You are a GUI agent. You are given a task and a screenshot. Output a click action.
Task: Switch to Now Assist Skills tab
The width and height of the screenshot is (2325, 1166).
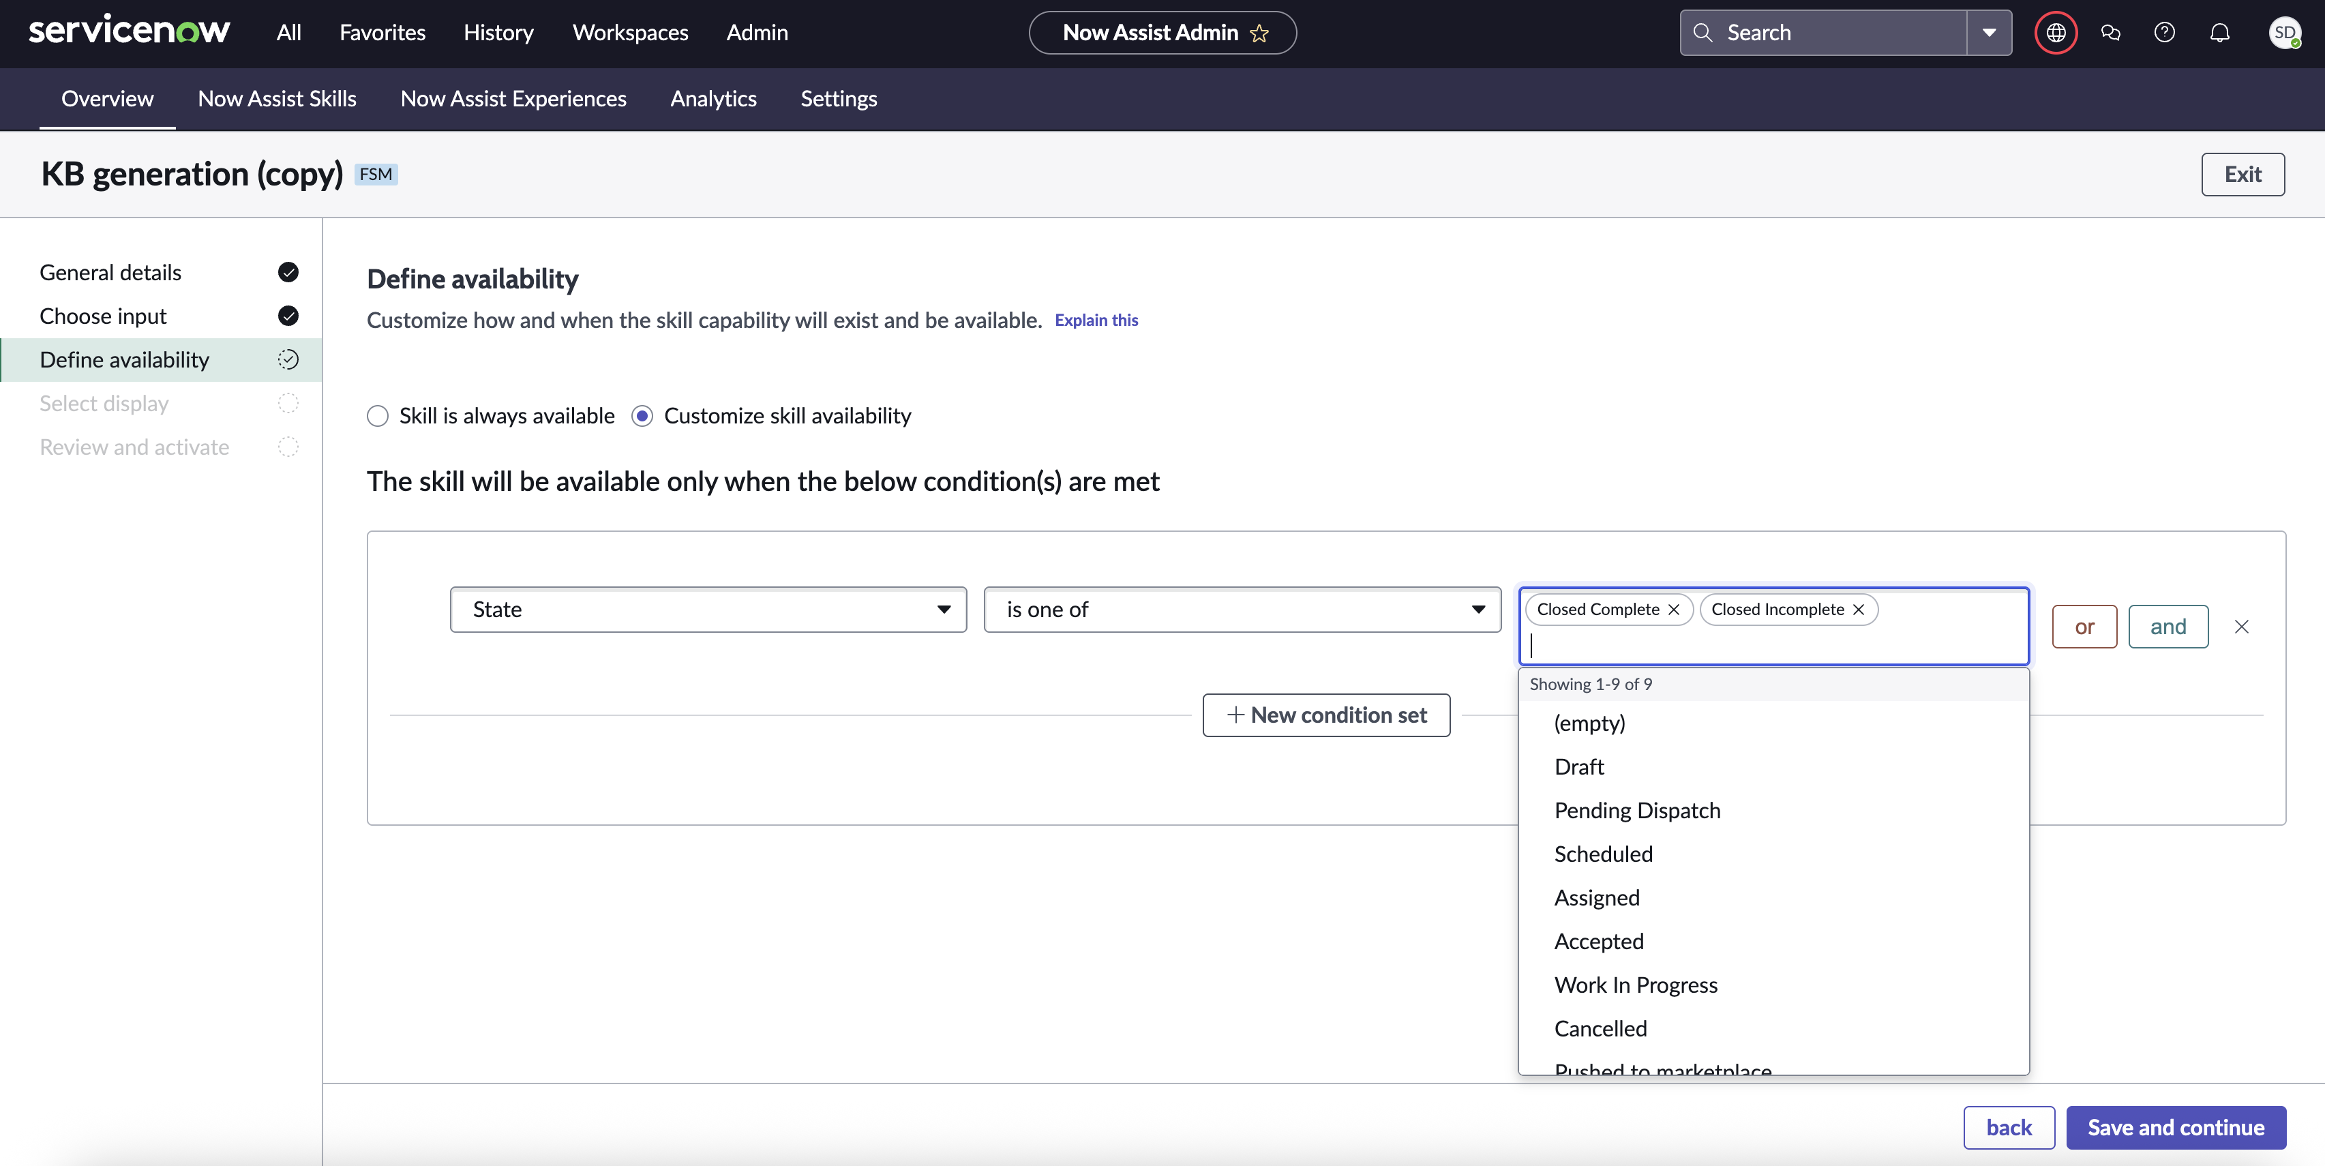(277, 98)
